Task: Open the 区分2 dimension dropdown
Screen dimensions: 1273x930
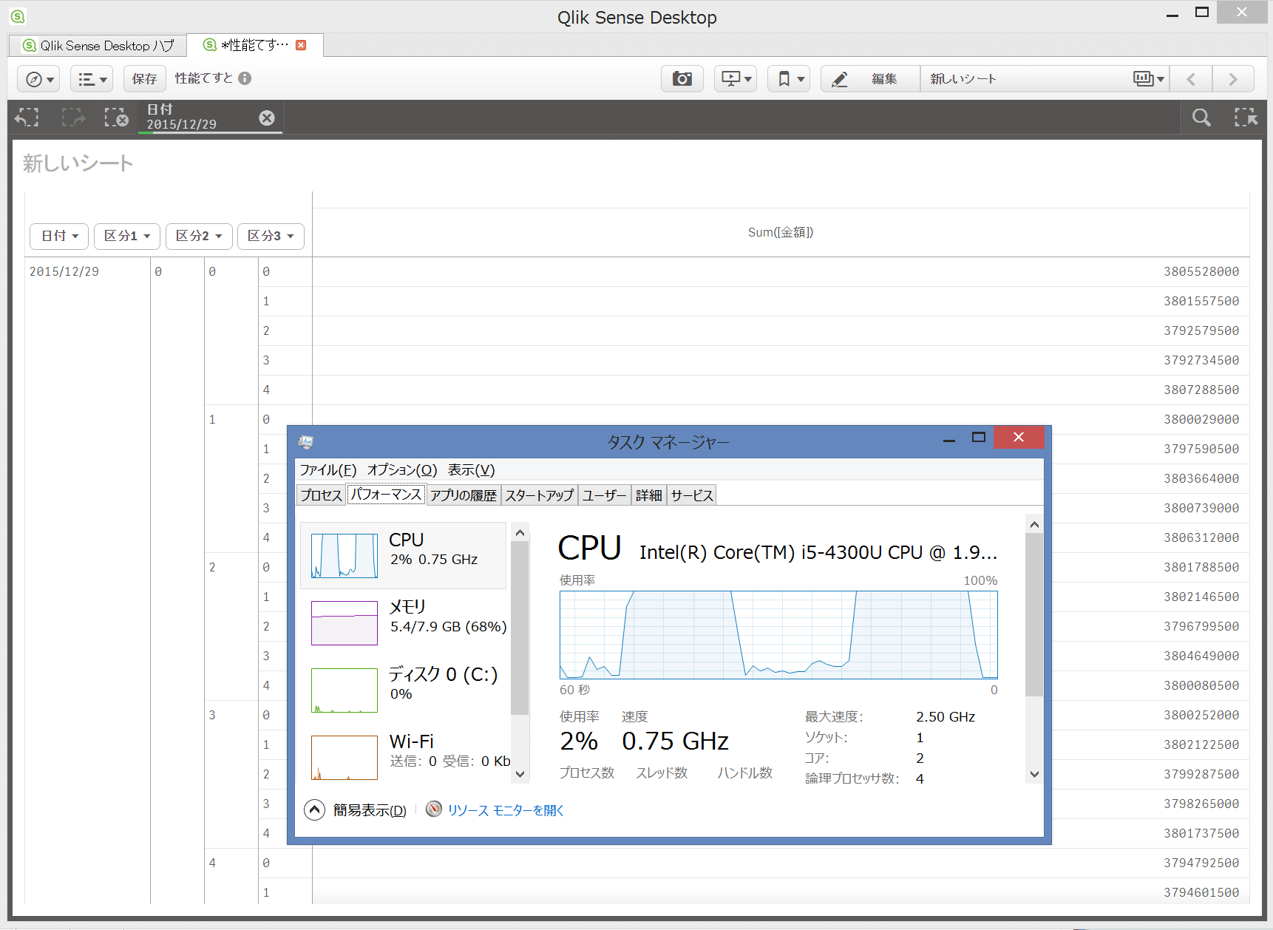Action: click(199, 236)
